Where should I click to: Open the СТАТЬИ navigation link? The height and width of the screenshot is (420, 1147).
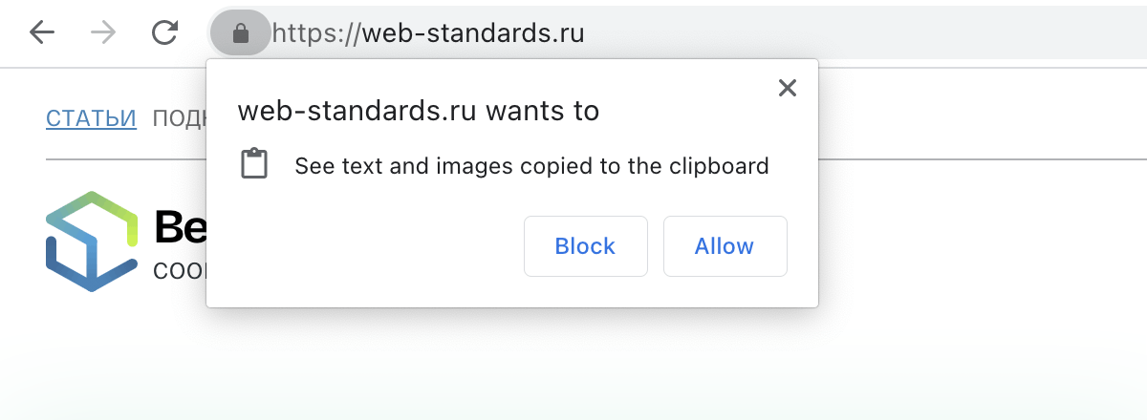point(92,119)
